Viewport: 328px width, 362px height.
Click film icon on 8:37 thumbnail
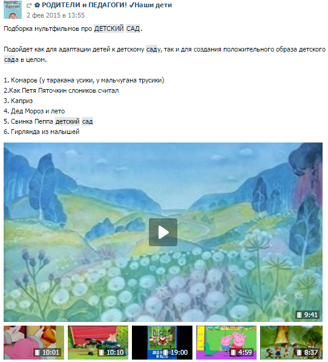pos(299,352)
